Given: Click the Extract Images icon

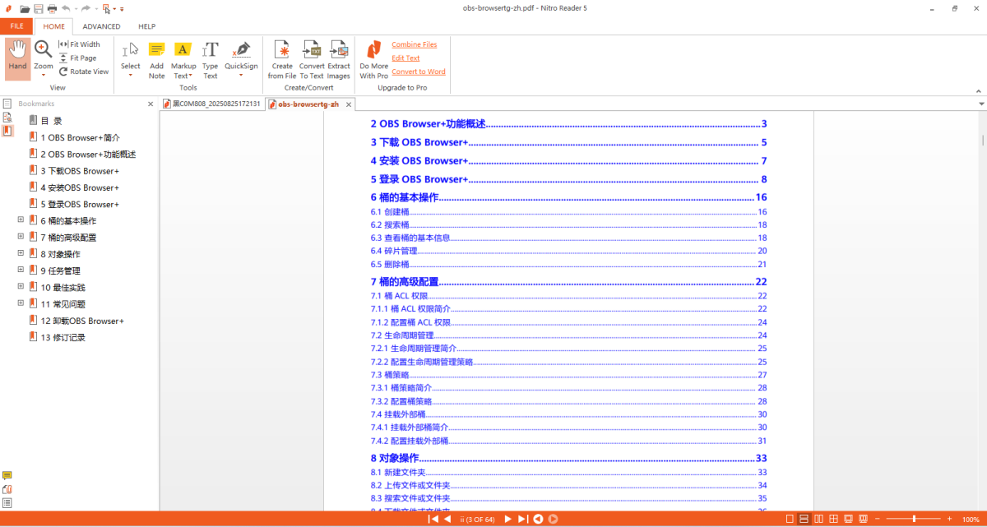Looking at the screenshot, I should [339, 59].
